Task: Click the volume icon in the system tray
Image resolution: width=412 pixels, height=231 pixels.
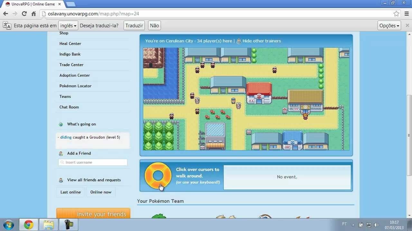Action: tap(377, 224)
